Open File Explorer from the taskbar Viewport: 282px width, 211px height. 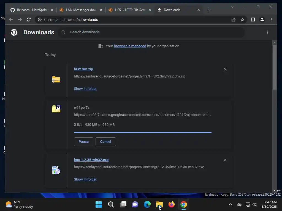(159, 204)
